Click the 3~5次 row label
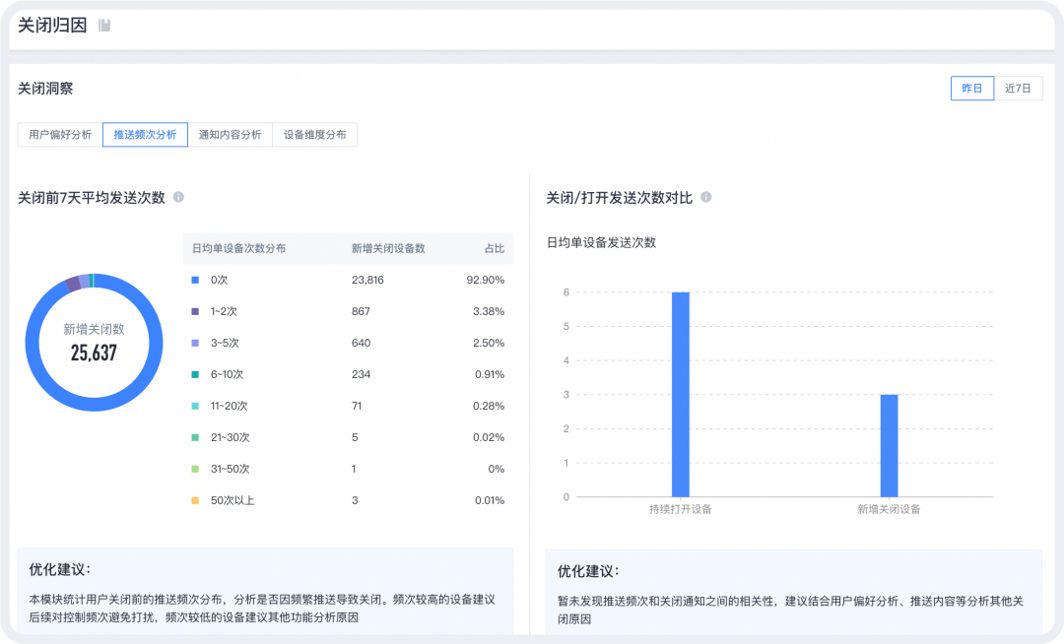Screen dimensions: 1064x644 (225, 343)
